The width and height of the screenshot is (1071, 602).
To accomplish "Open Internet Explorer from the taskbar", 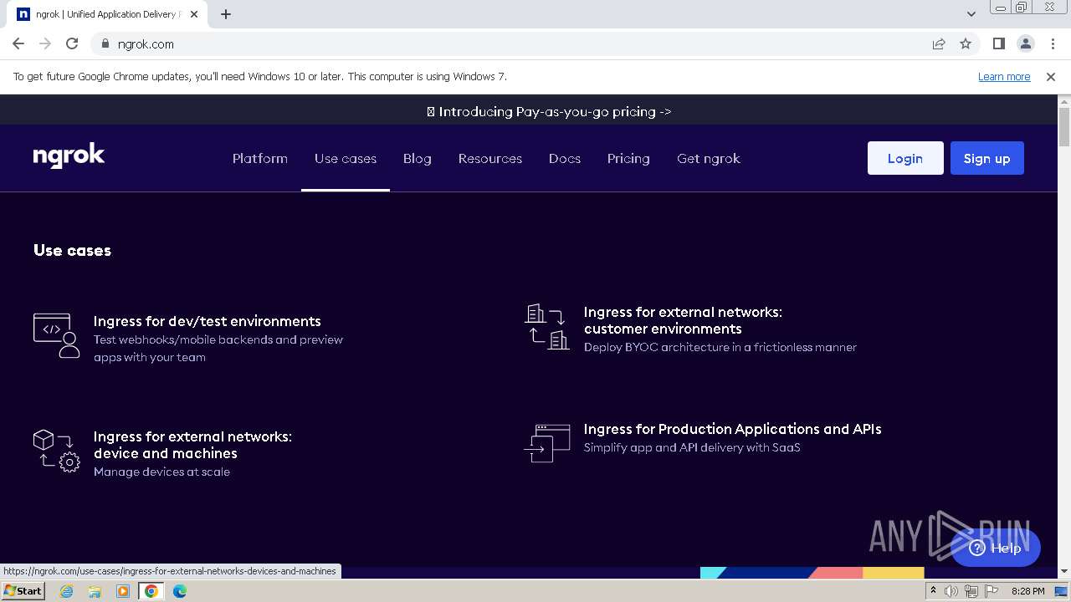I will pyautogui.click(x=67, y=591).
